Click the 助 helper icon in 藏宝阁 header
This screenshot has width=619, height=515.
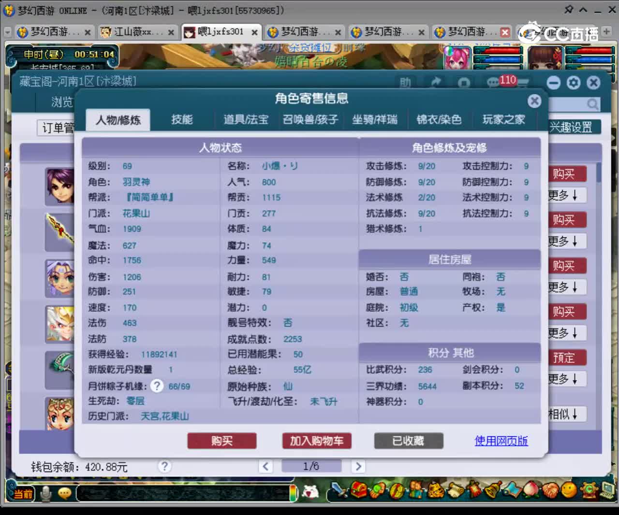pos(405,83)
